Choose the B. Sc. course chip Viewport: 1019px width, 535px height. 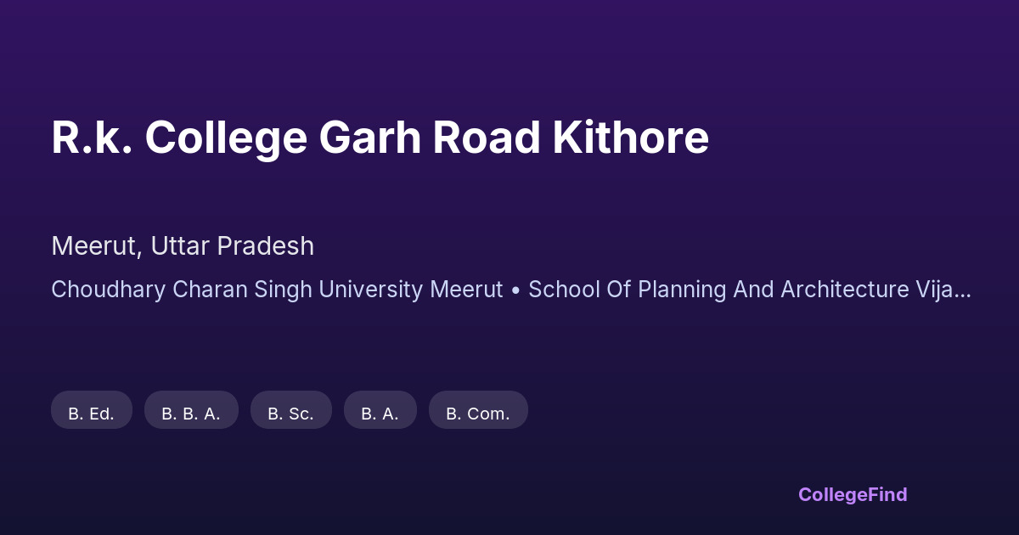(290, 414)
